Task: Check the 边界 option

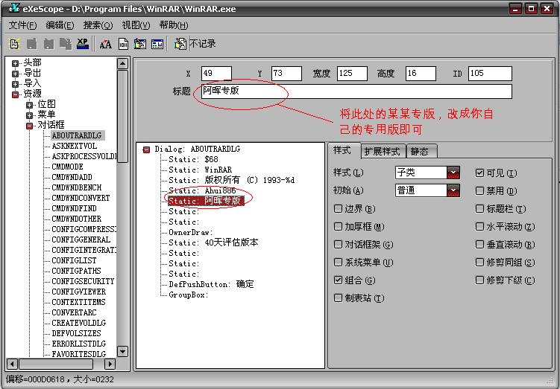Action: click(x=338, y=209)
